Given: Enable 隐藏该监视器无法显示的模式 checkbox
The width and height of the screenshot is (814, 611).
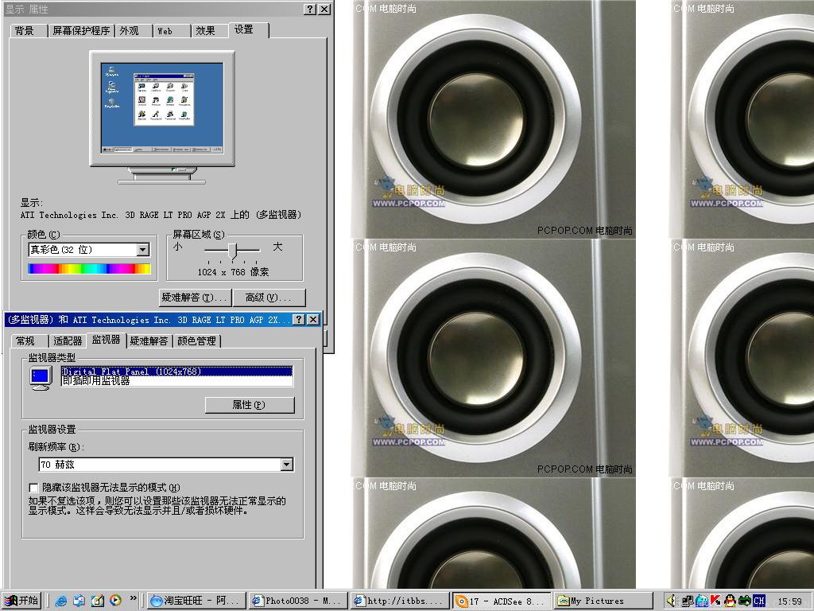Looking at the screenshot, I should click(x=33, y=487).
